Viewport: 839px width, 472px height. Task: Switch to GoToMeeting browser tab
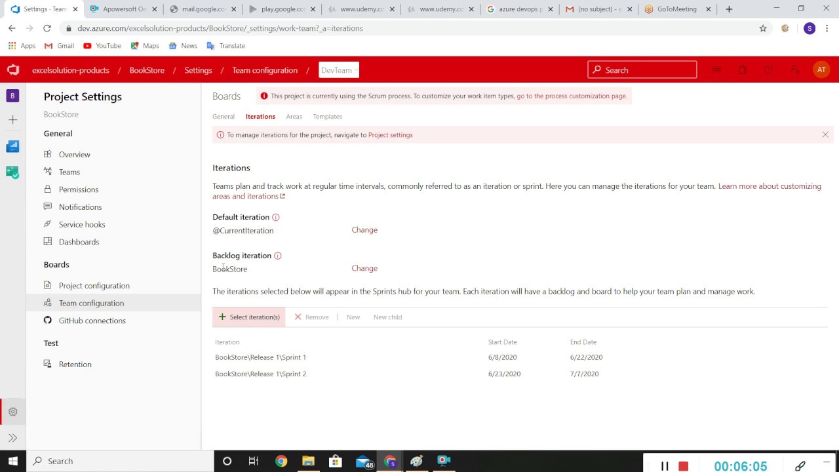click(x=678, y=9)
